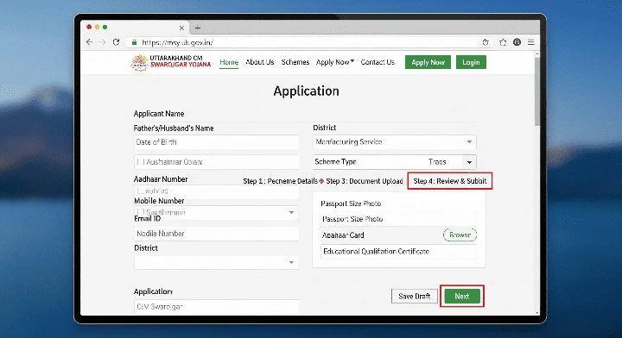
Task: Toggle the checkbox under Aadhaar Number
Action: (x=141, y=191)
